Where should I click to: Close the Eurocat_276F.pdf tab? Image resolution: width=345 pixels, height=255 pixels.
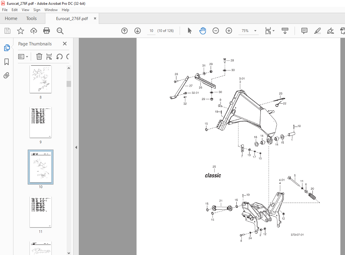pos(95,19)
